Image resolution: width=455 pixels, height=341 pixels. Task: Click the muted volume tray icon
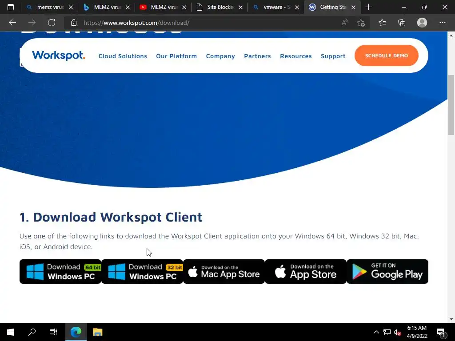pyautogui.click(x=398, y=332)
